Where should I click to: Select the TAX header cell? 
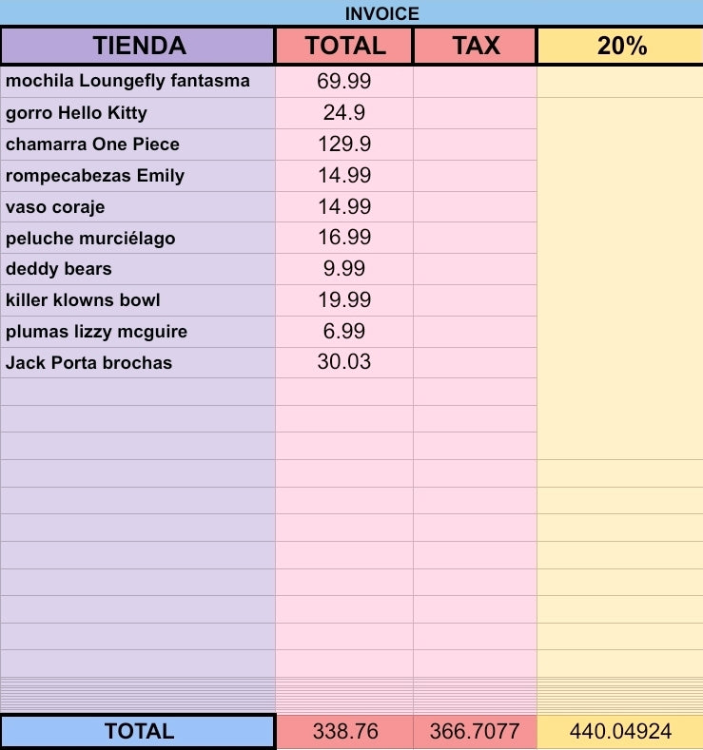pos(476,46)
